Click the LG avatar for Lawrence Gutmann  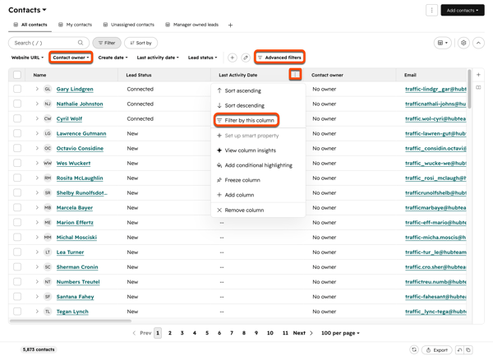pyautogui.click(x=48, y=133)
